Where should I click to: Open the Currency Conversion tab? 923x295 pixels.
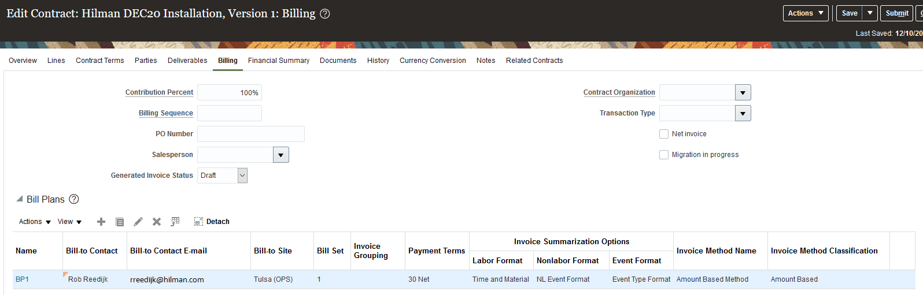433,61
